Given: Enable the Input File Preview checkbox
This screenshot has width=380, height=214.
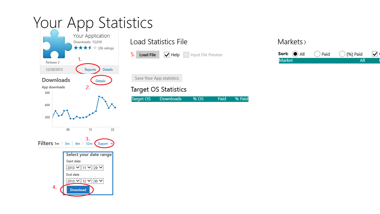Looking at the screenshot, I should coord(186,55).
